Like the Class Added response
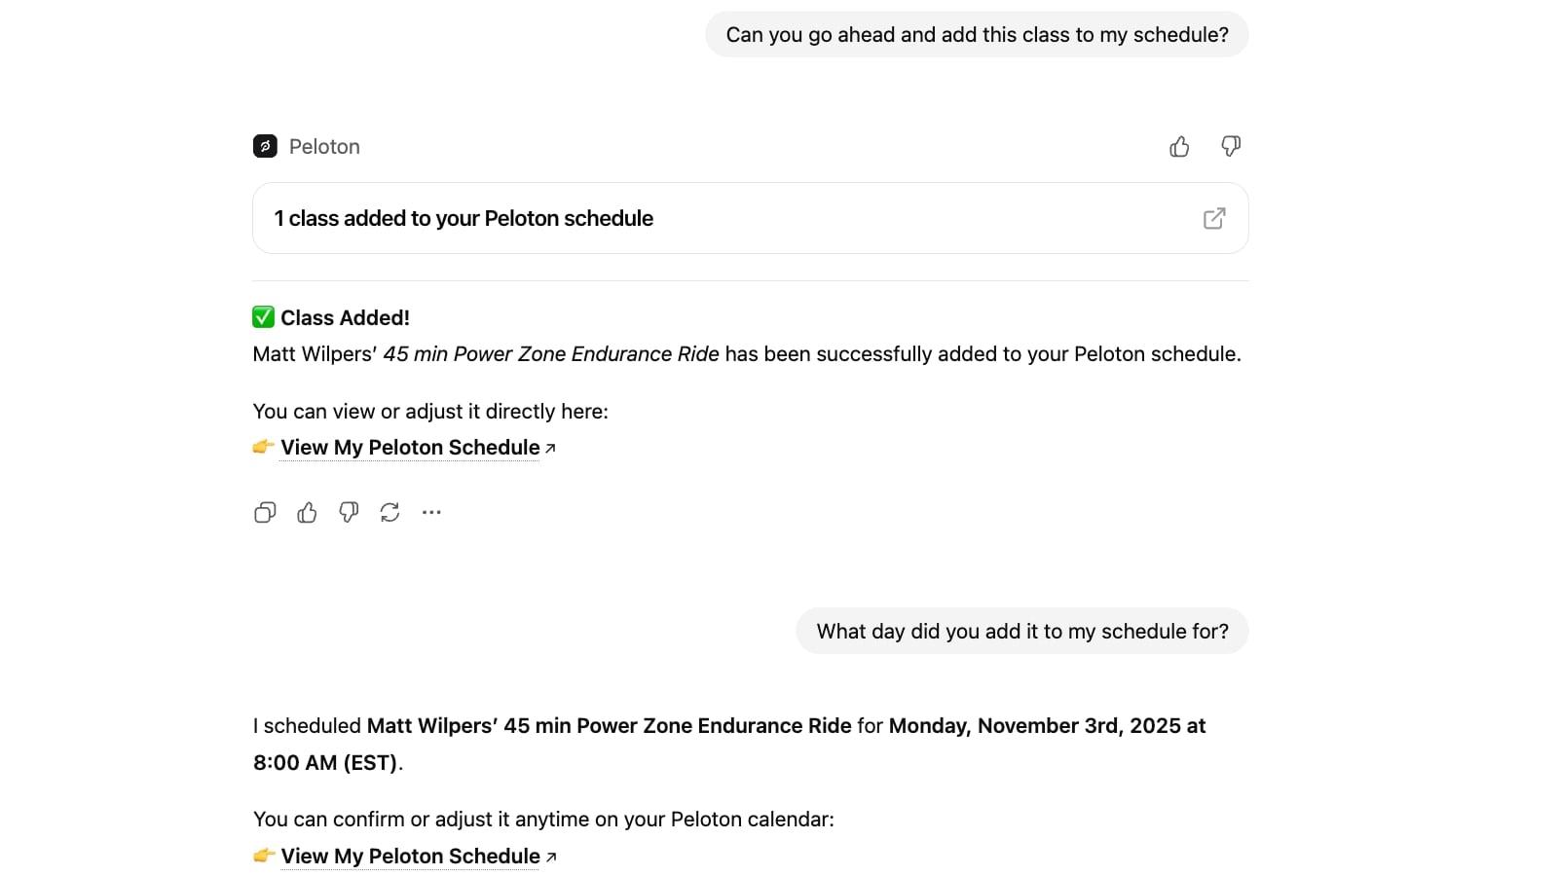This screenshot has width=1558, height=876. (307, 512)
